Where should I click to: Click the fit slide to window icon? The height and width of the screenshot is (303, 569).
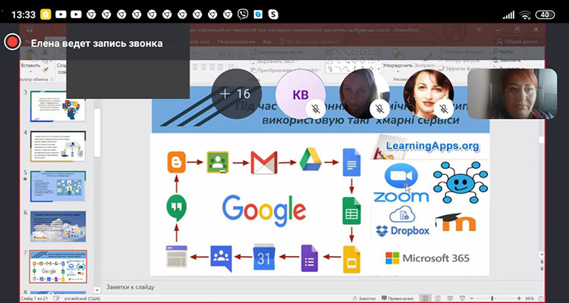click(x=541, y=298)
